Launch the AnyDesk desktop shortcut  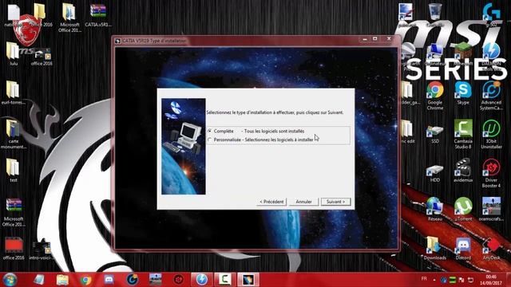pos(492,248)
